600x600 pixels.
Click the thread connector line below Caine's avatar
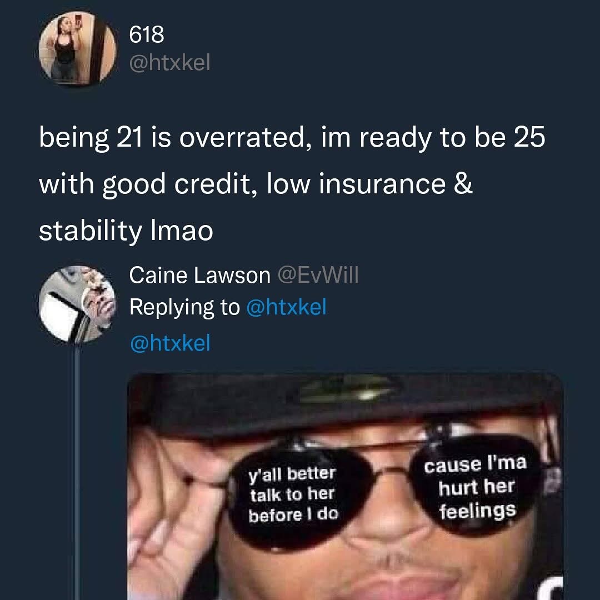point(77,472)
